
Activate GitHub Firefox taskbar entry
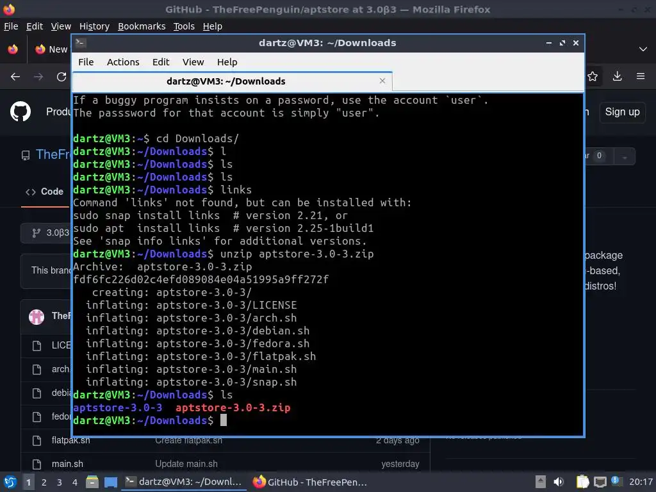tap(309, 482)
